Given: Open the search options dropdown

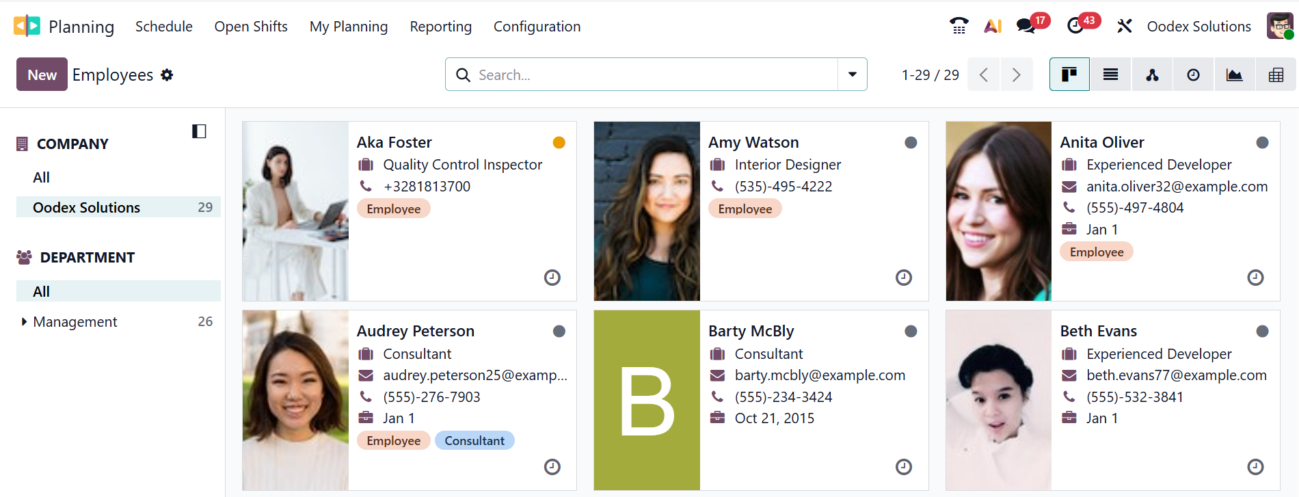Looking at the screenshot, I should pyautogui.click(x=852, y=75).
